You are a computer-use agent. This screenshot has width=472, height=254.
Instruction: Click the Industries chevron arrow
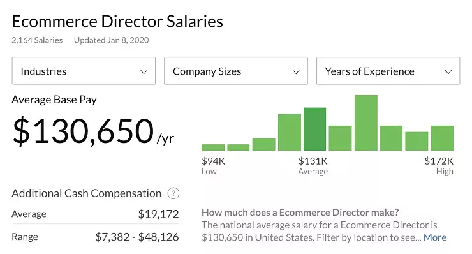click(x=144, y=72)
